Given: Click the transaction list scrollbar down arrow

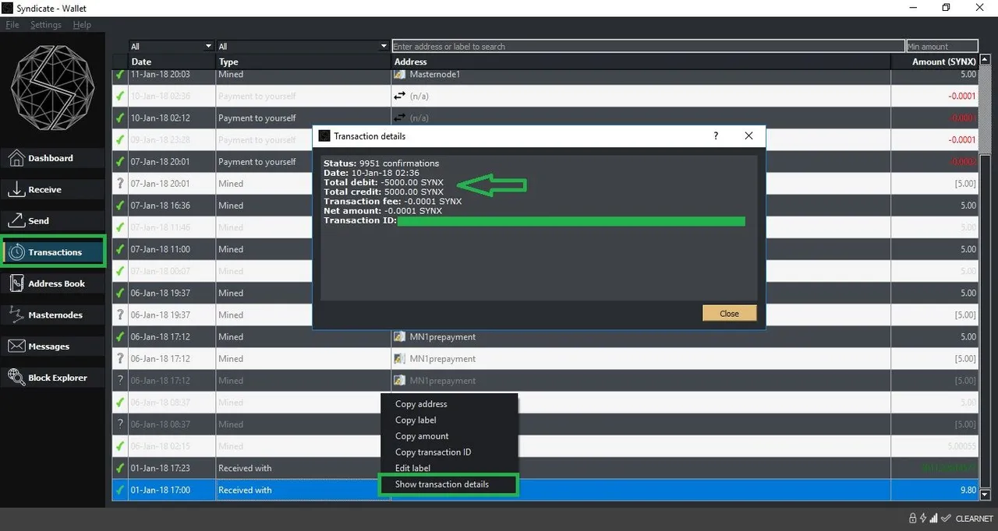Looking at the screenshot, I should click(x=985, y=494).
